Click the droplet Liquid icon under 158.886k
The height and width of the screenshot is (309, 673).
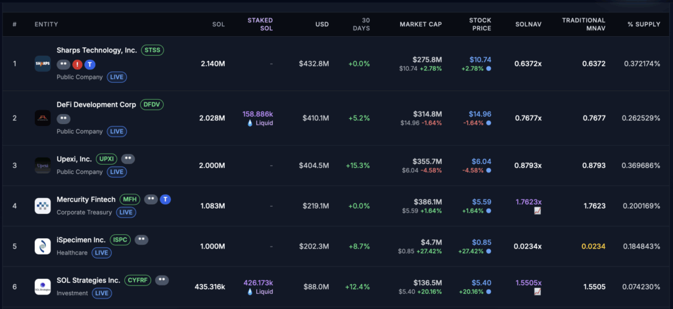click(250, 123)
